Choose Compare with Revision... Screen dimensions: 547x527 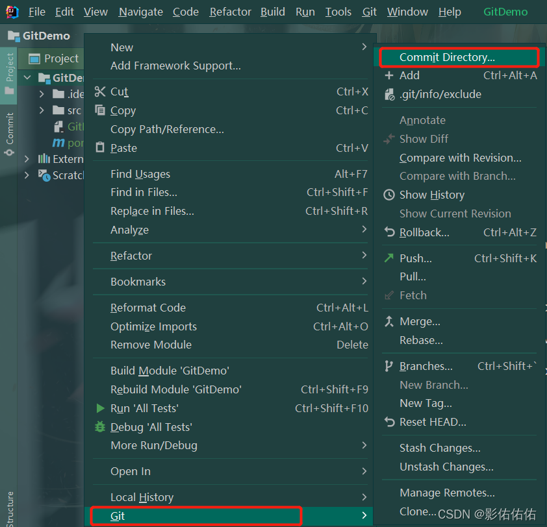[459, 158]
